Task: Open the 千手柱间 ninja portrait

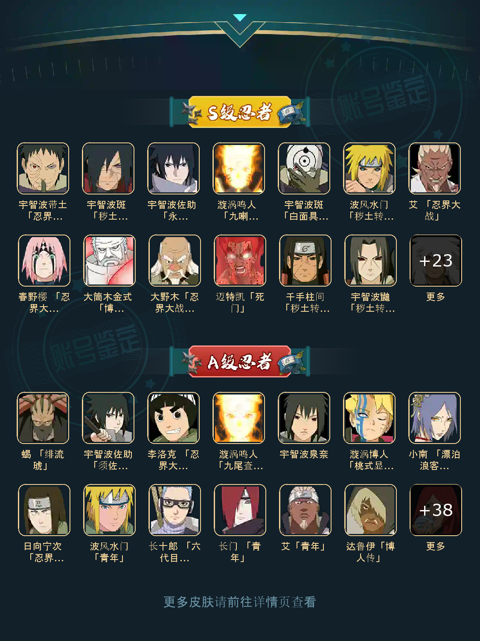Action: coord(305,261)
